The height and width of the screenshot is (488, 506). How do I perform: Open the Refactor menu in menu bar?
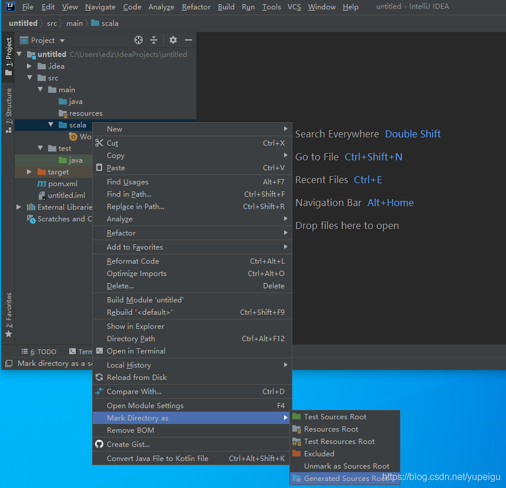[196, 7]
